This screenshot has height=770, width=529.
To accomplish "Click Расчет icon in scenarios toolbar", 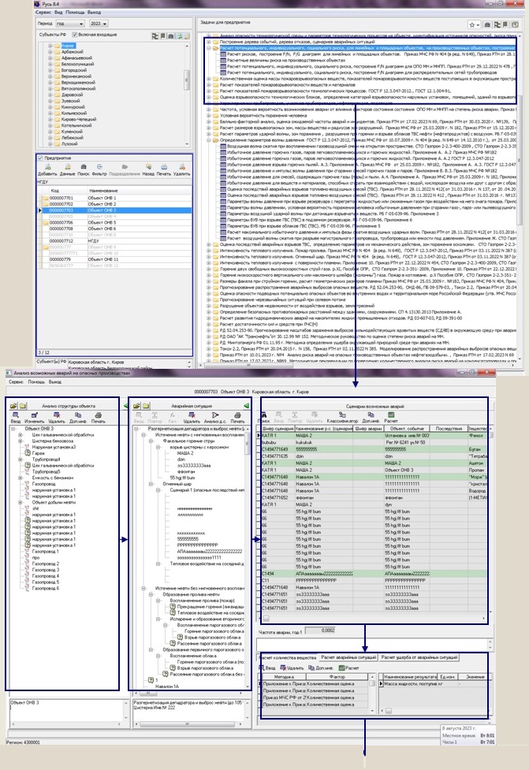I will click(391, 418).
